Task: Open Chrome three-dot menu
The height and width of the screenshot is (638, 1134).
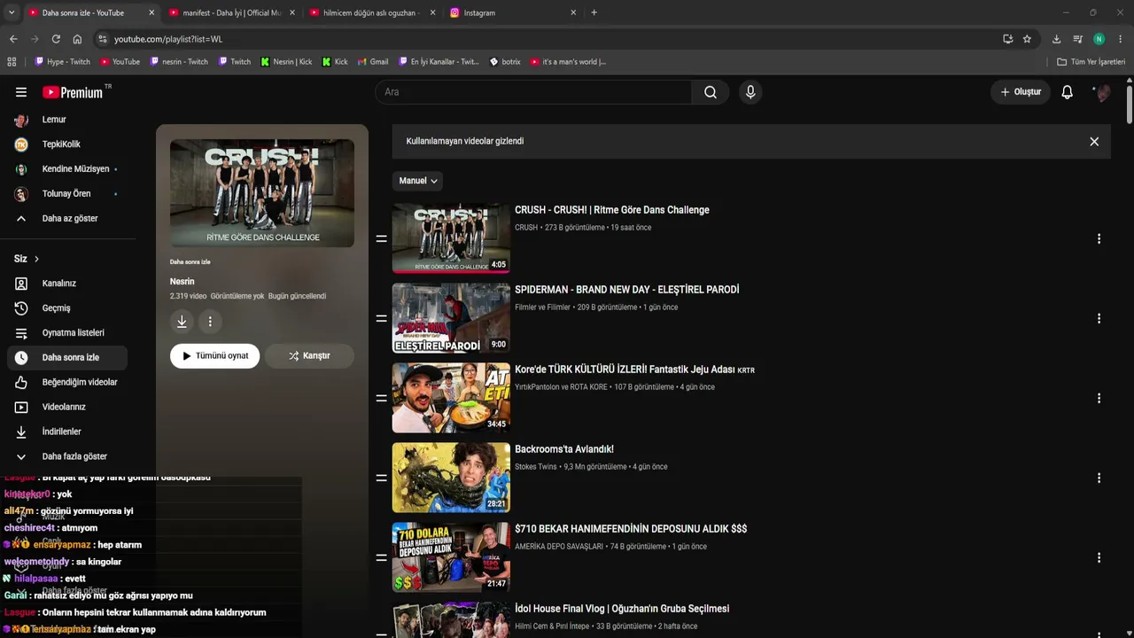Action: click(1121, 39)
